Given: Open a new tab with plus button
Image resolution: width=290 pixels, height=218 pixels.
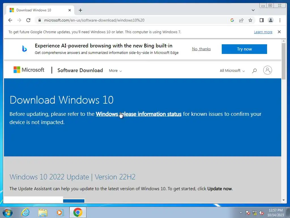Looking at the screenshot, I should (80, 10).
